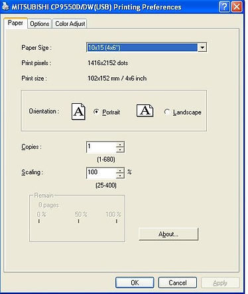Decrease copies with the down arrow

pyautogui.click(x=120, y=150)
